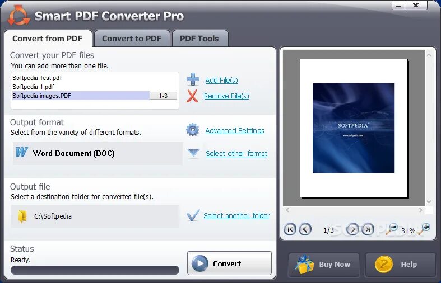Open the Advanced Settings link

tap(235, 130)
